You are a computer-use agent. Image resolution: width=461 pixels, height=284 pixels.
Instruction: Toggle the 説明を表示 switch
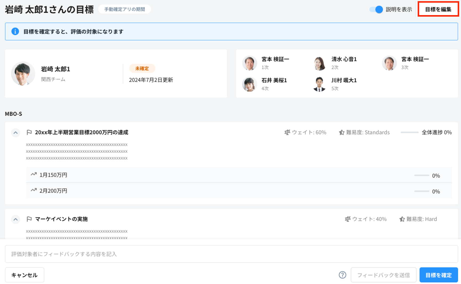pos(376,10)
